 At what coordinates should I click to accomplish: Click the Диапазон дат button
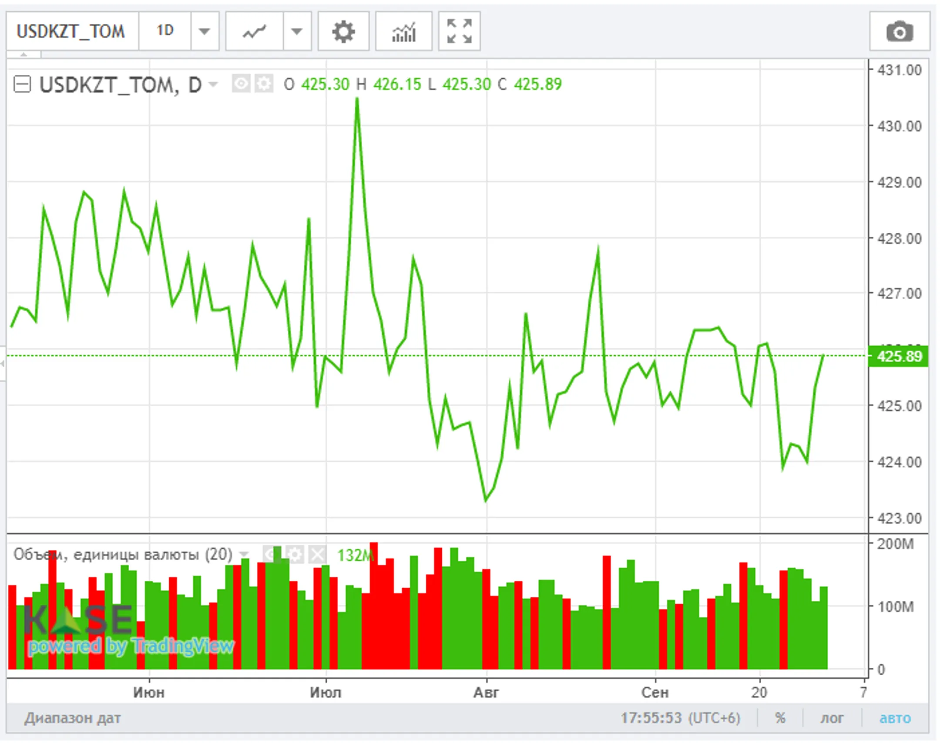[73, 718]
